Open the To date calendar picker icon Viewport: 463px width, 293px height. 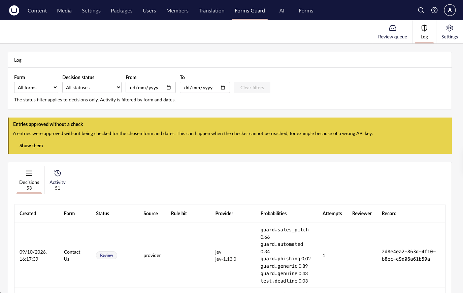[x=223, y=88]
